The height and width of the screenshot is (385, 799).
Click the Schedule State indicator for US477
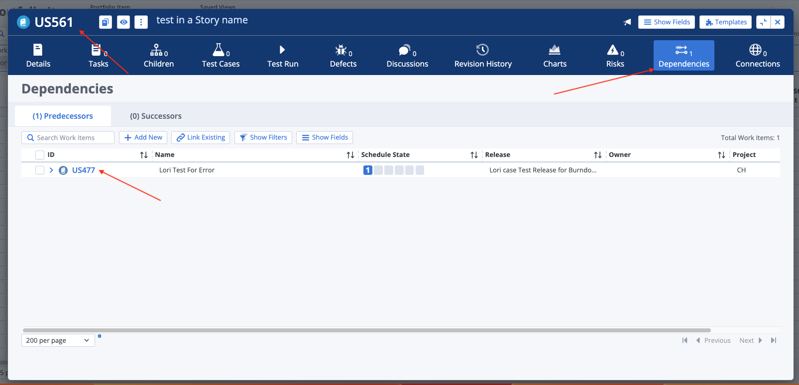(368, 170)
